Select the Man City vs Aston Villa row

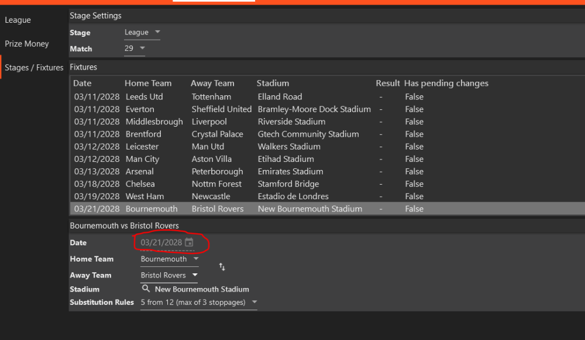tap(327, 159)
